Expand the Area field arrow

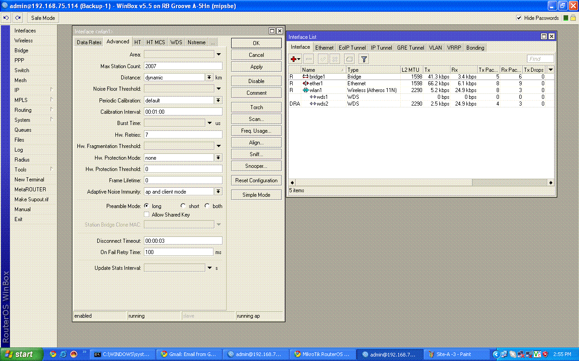tap(218, 54)
